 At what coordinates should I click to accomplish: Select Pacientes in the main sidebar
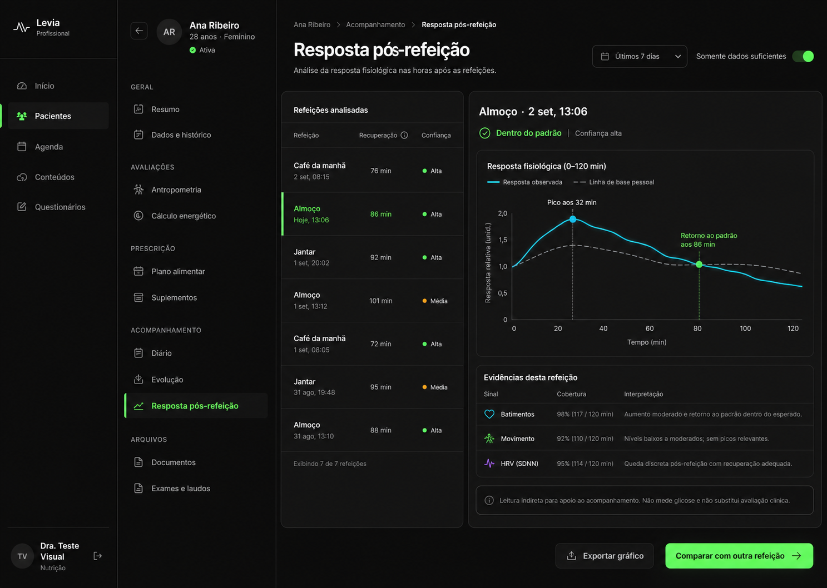(x=58, y=116)
